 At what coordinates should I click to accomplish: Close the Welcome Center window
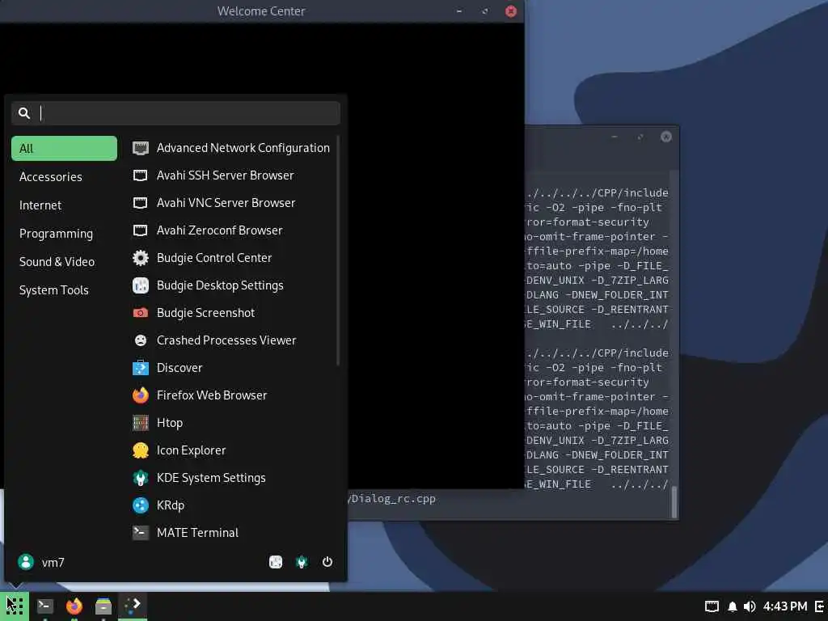(x=511, y=11)
